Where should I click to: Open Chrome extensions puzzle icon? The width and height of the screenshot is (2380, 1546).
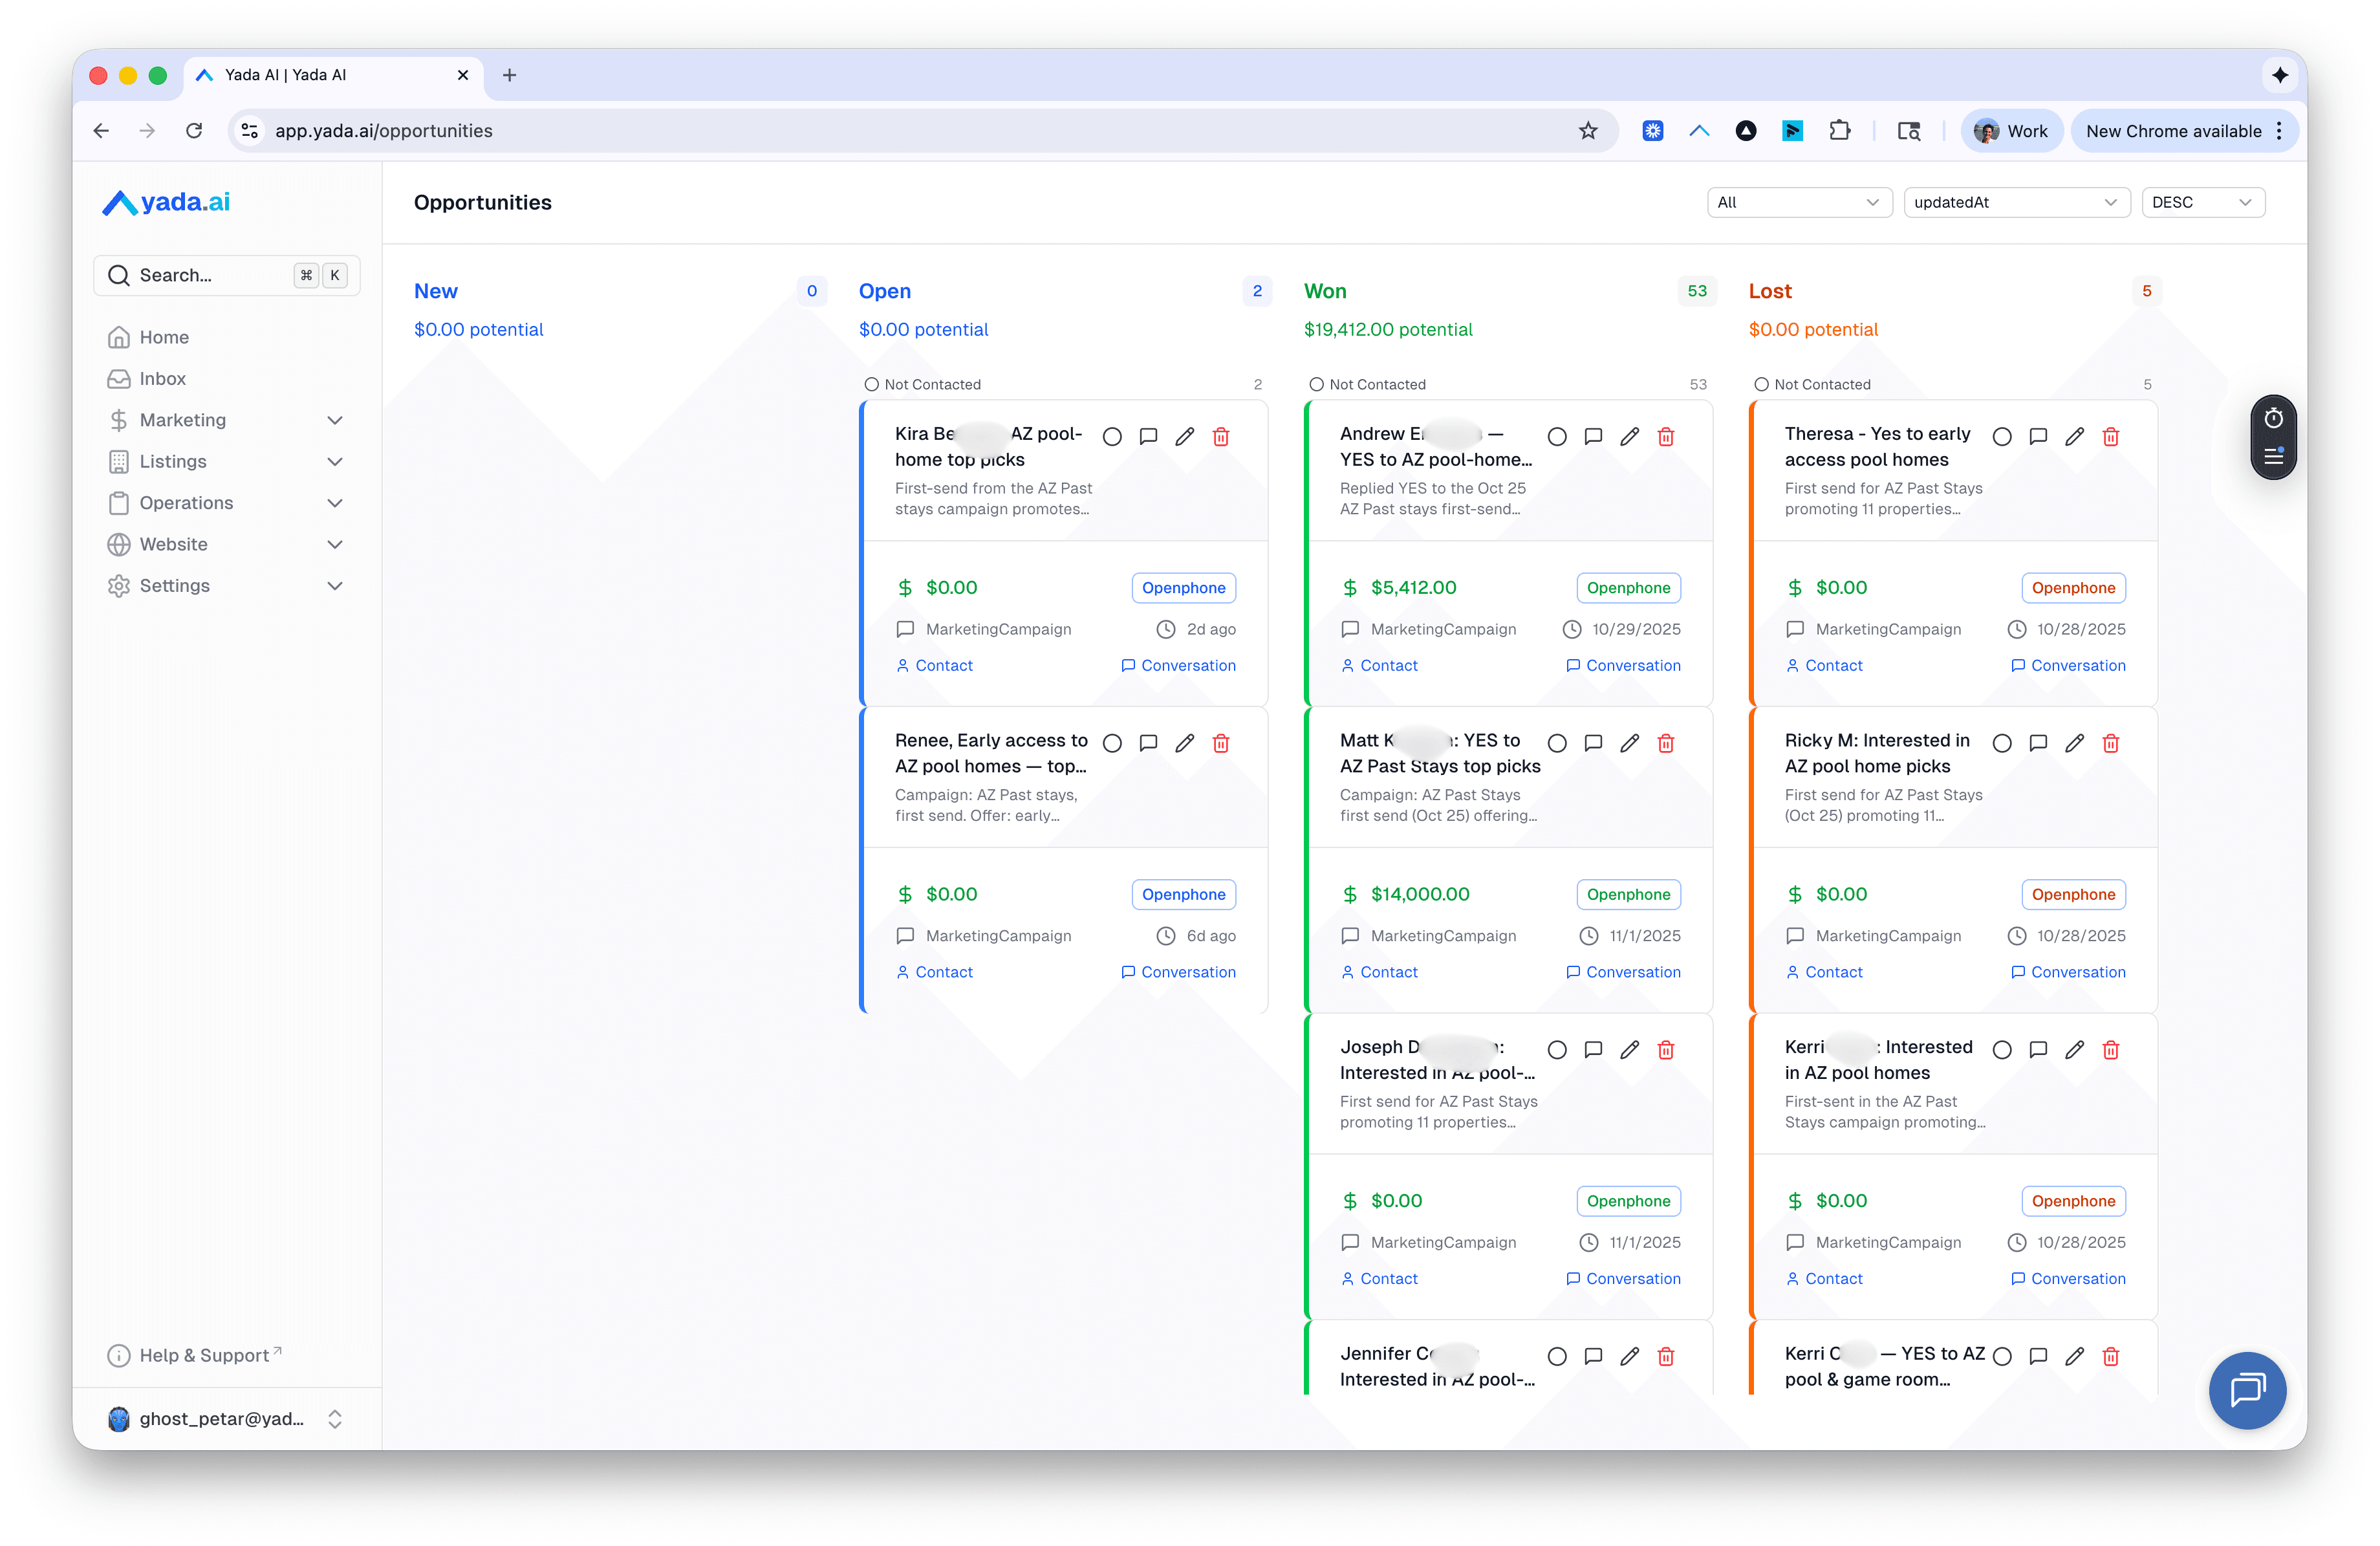tap(1839, 131)
